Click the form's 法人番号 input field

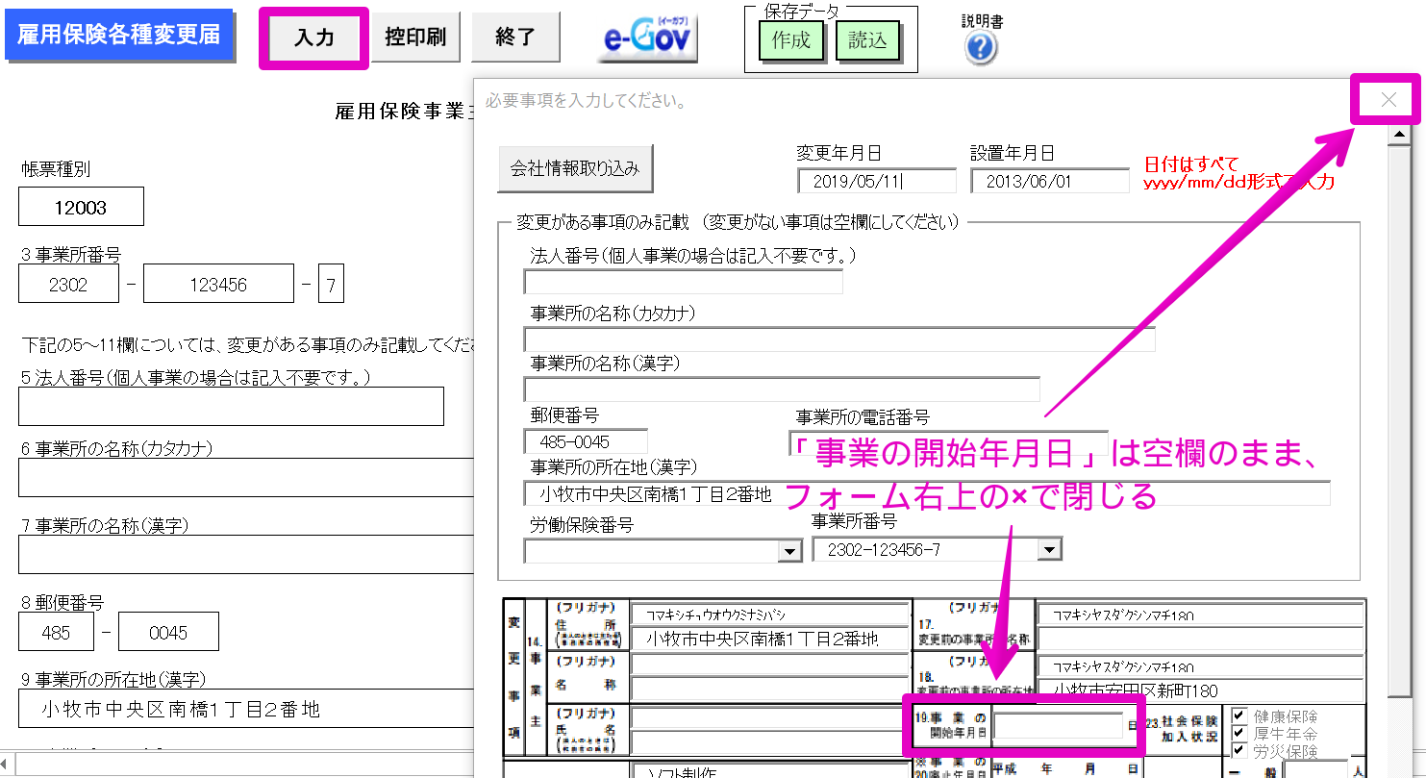[684, 282]
